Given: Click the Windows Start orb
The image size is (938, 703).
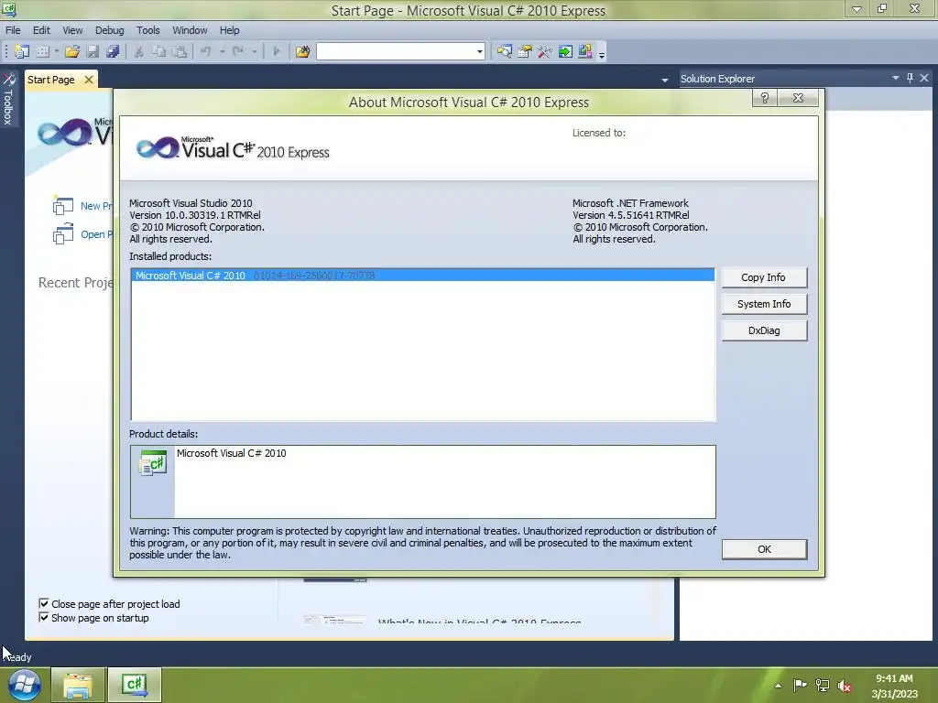Looking at the screenshot, I should click(25, 685).
